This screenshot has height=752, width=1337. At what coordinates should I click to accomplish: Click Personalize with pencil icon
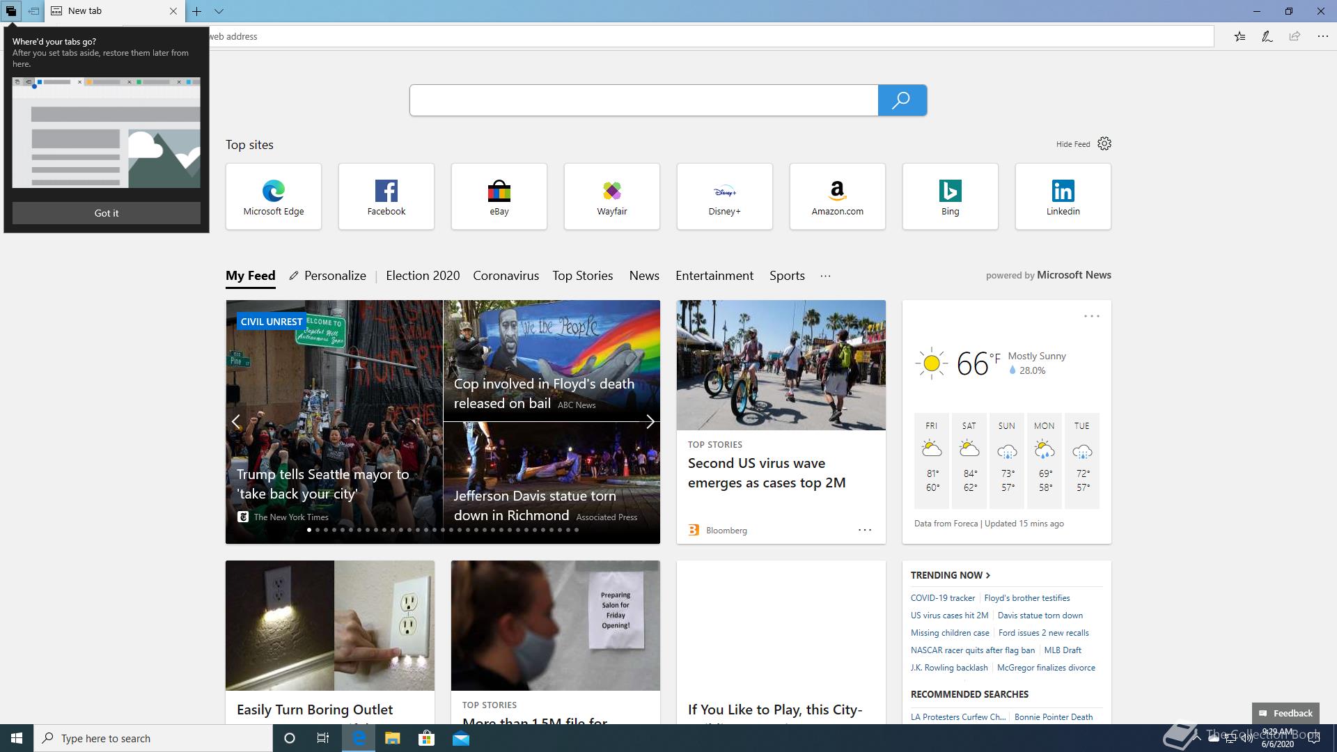(x=328, y=276)
